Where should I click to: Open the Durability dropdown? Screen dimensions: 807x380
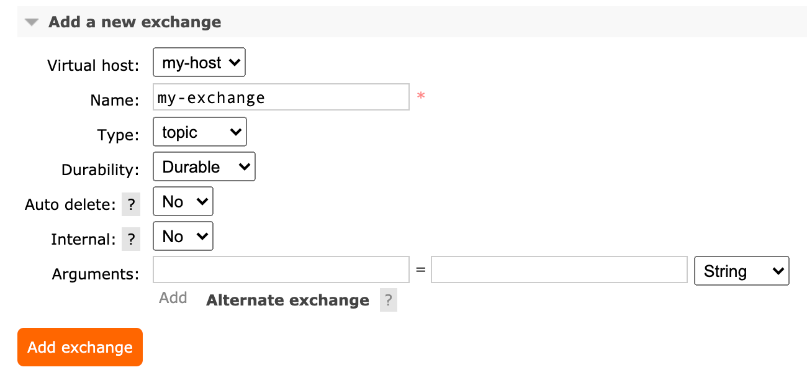coord(204,167)
